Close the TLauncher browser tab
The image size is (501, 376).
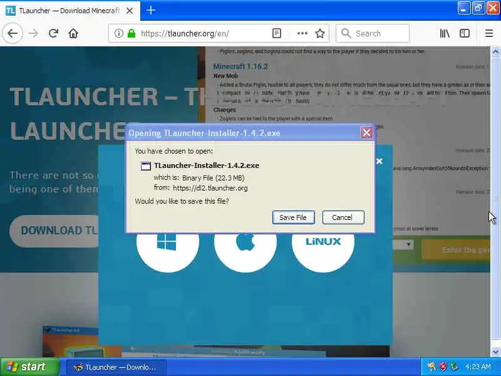130,11
